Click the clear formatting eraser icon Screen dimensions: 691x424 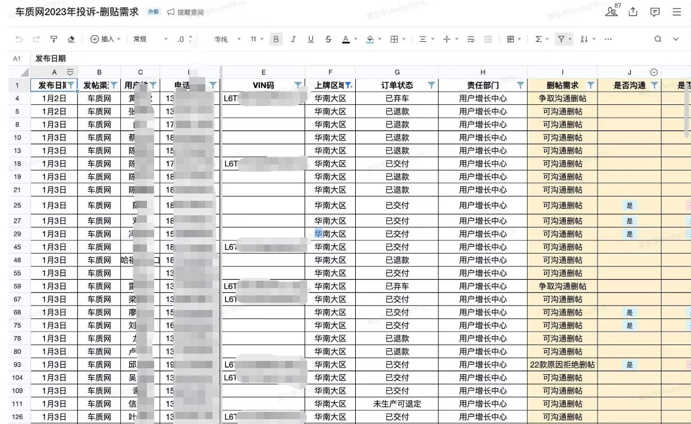72,39
